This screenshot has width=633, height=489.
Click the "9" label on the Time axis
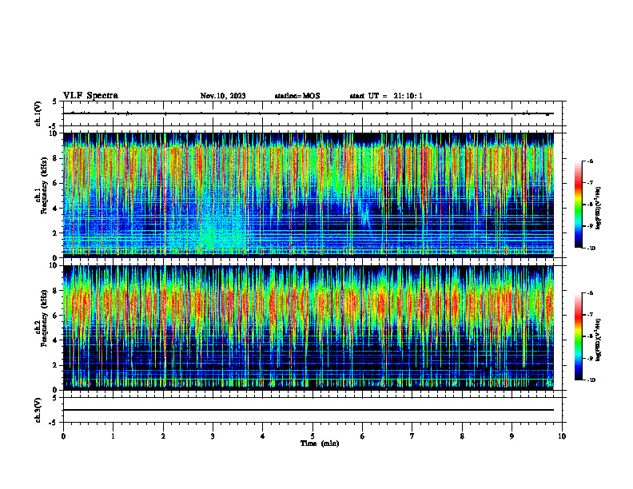pyautogui.click(x=512, y=436)
